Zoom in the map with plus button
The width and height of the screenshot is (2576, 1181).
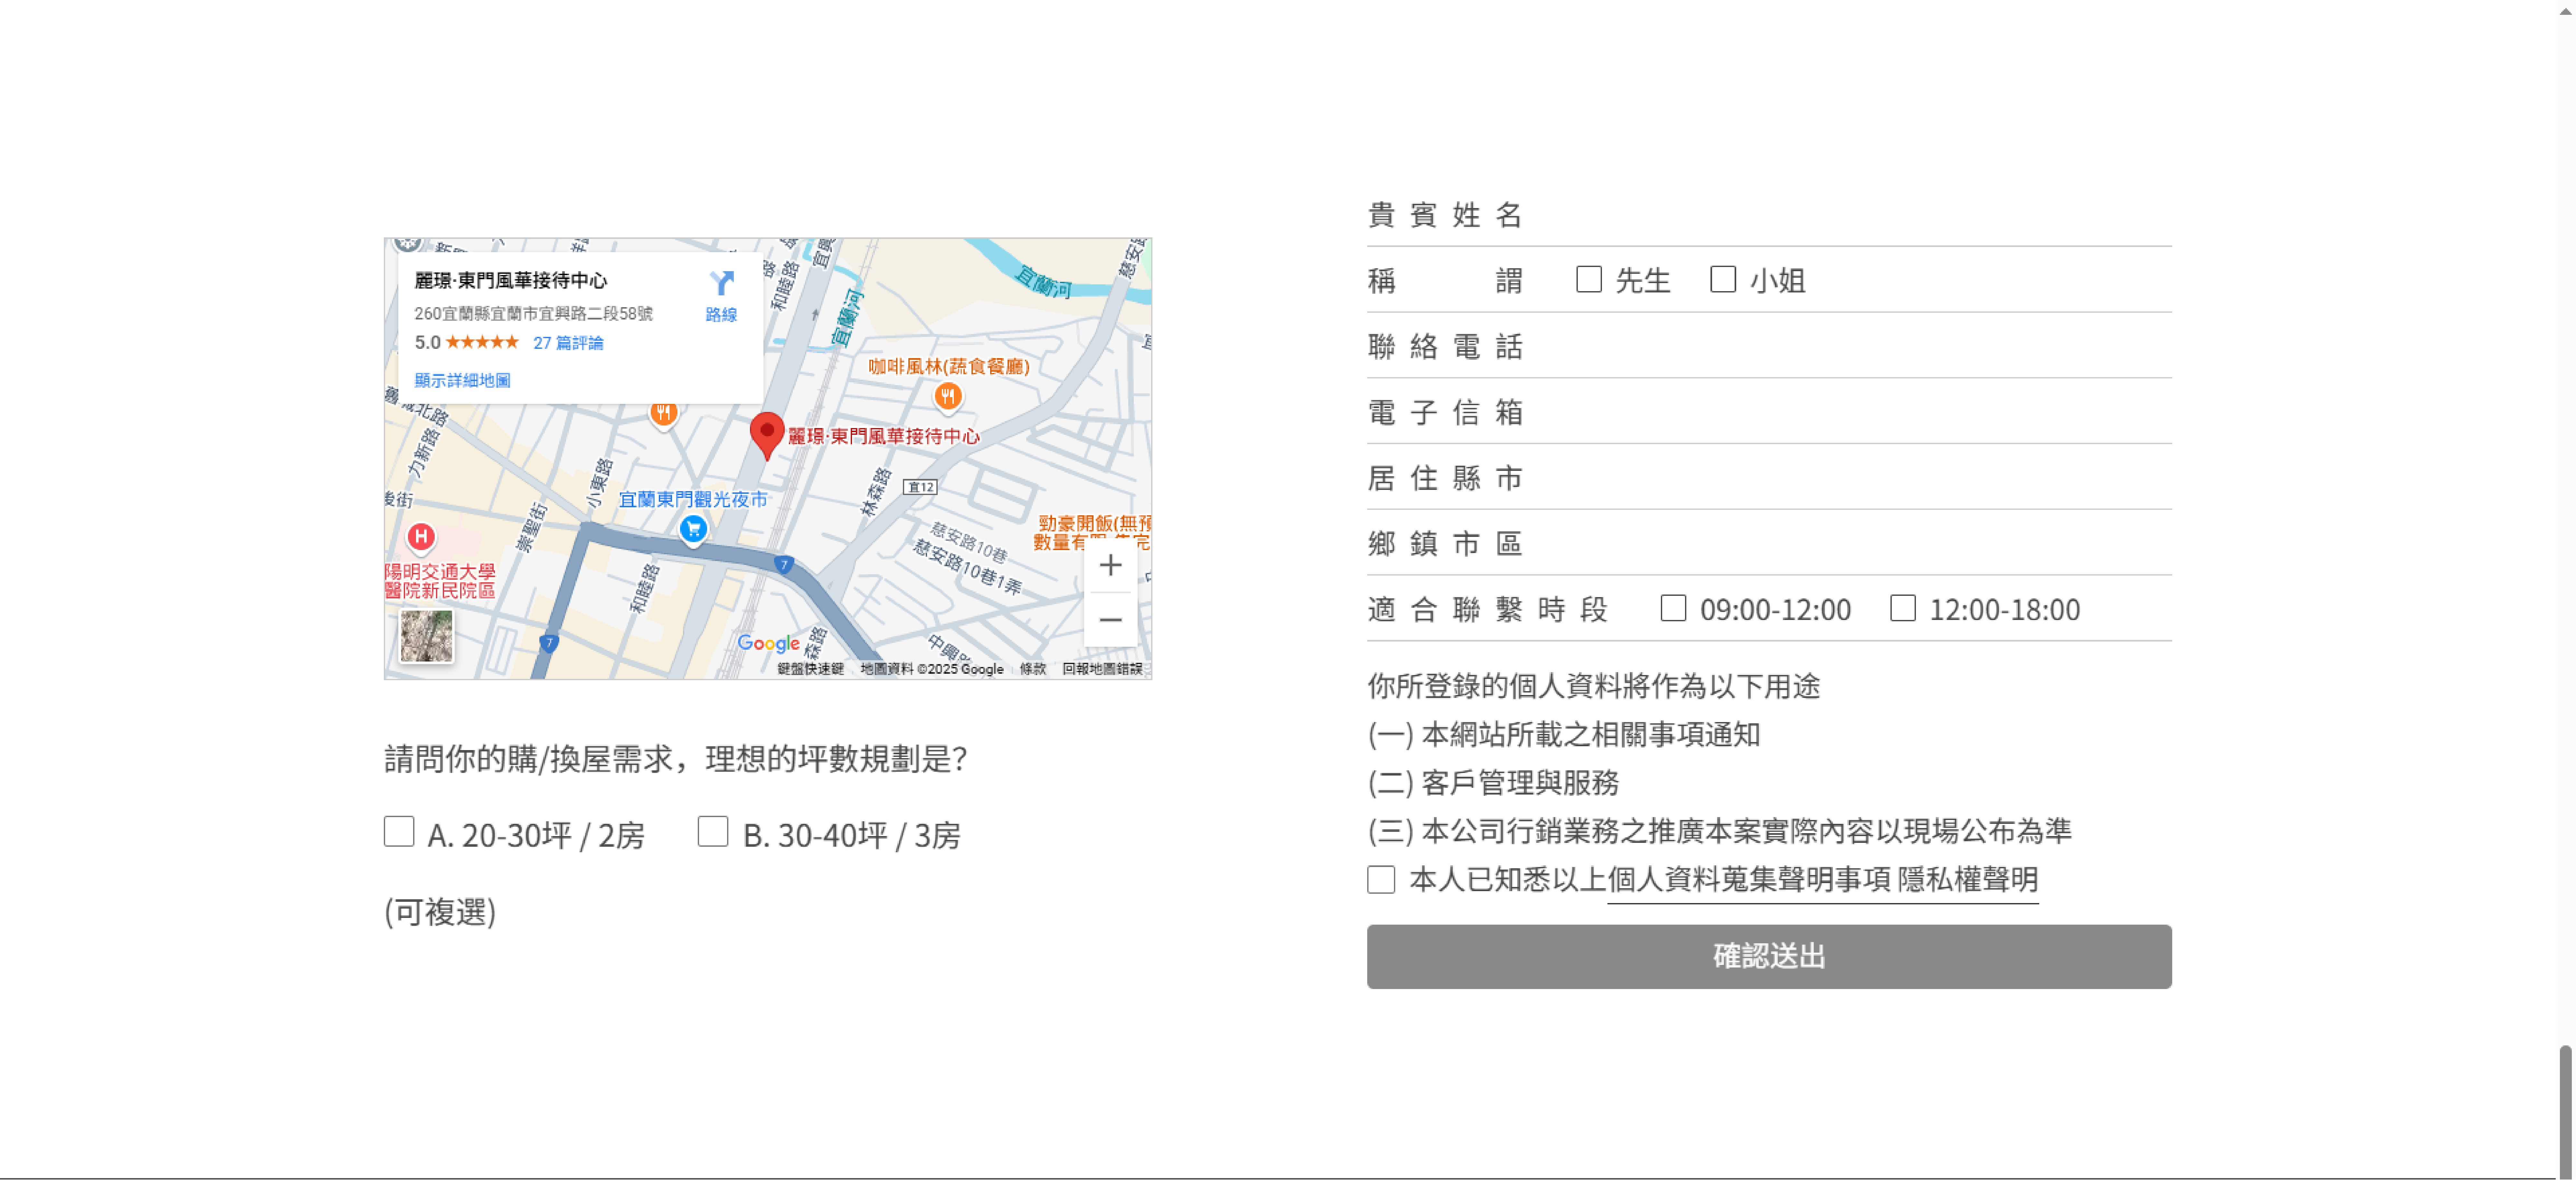pyautogui.click(x=1110, y=566)
